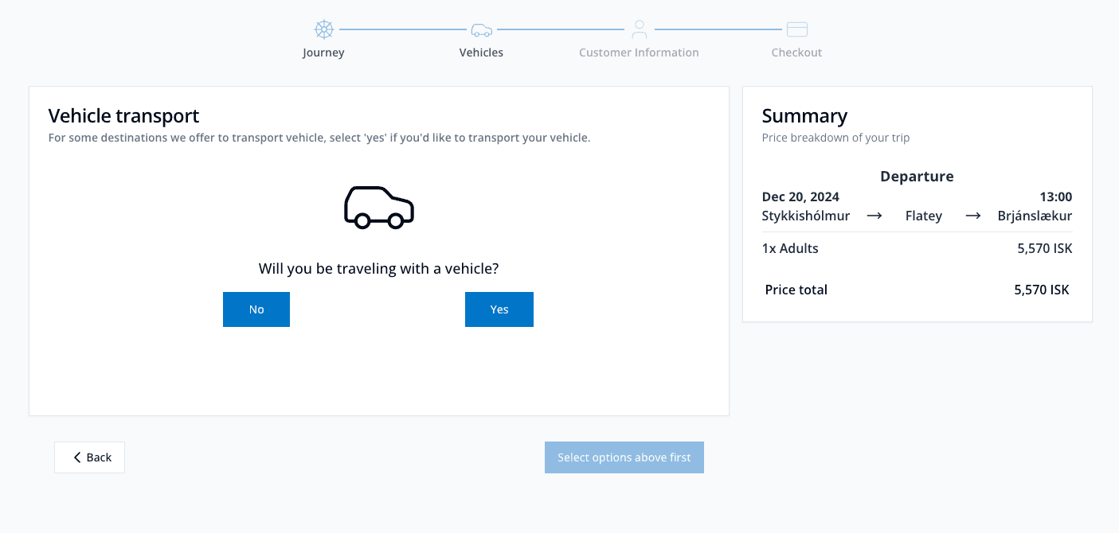1119x533 pixels.
Task: Click the credit card Checkout icon
Action: coord(796,30)
